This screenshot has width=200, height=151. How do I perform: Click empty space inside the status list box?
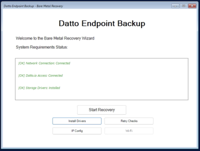(128, 81)
